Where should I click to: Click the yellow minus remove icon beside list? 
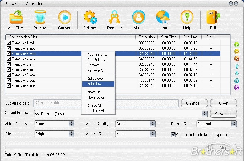click(237, 51)
